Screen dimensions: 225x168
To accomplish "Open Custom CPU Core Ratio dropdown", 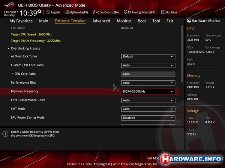I will 148,65.
